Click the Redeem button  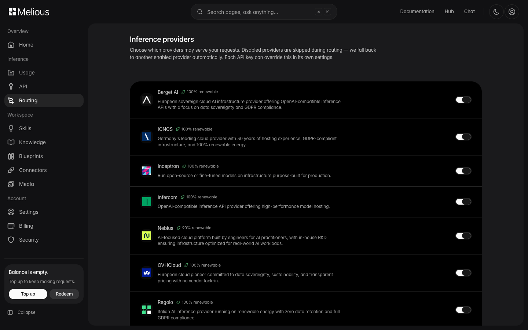click(64, 294)
